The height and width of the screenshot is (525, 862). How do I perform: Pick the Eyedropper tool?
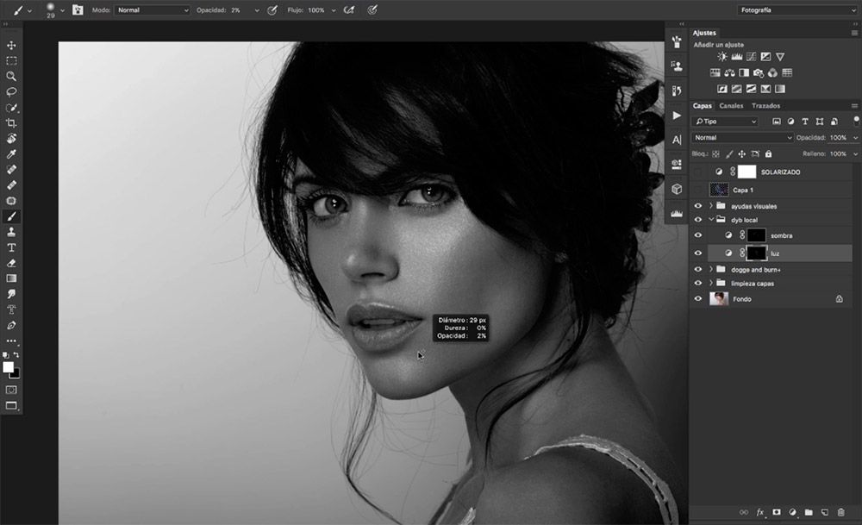pyautogui.click(x=11, y=154)
